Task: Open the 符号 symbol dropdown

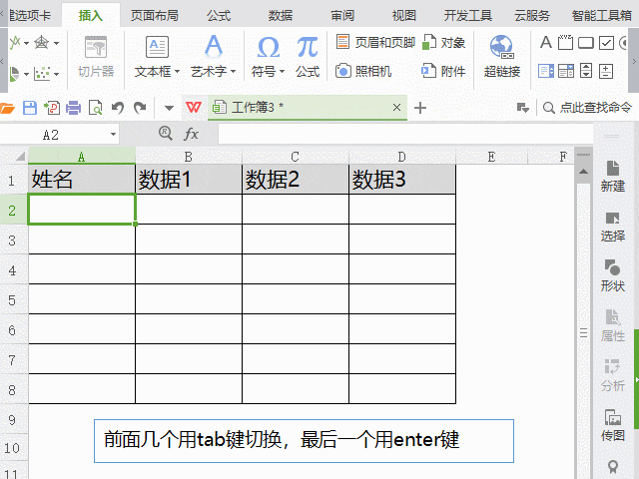Action: pyautogui.click(x=282, y=71)
